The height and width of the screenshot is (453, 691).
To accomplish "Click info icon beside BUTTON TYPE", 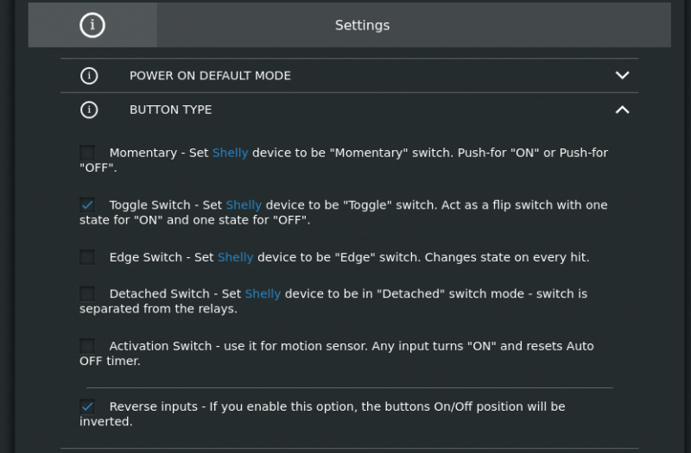I will tap(89, 110).
